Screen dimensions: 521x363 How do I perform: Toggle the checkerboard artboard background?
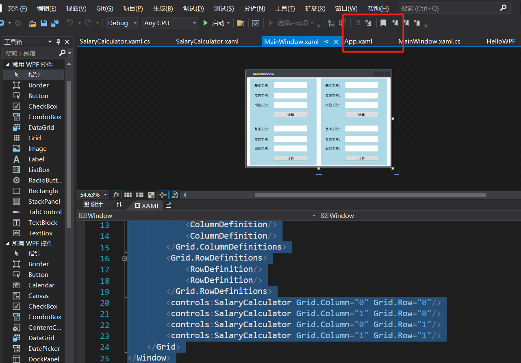[x=151, y=195]
